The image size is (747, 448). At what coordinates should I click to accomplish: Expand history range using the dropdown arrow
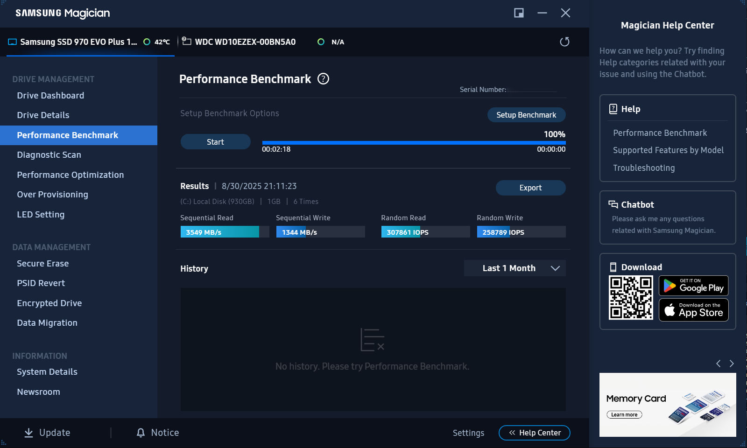[x=555, y=268]
